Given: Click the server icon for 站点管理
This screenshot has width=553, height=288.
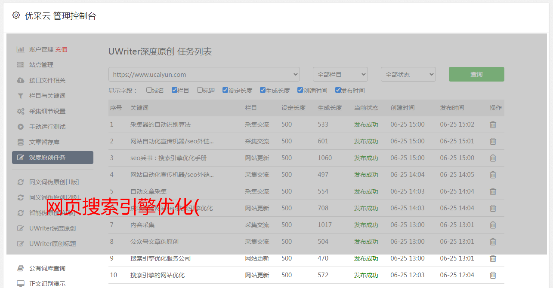Looking at the screenshot, I should (x=20, y=65).
